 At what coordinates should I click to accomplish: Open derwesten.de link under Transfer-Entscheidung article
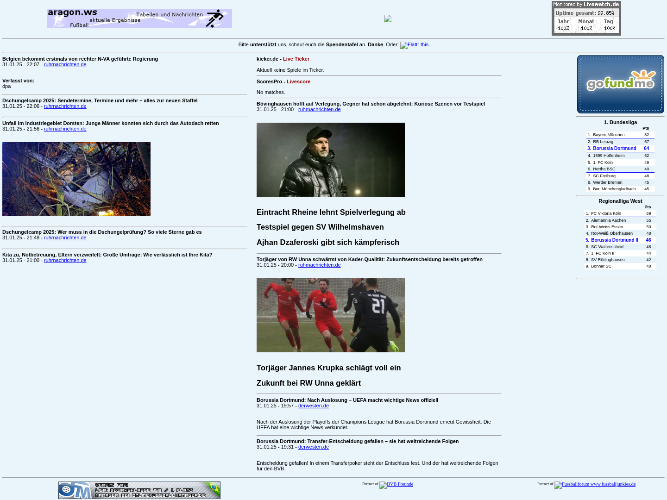314,447
